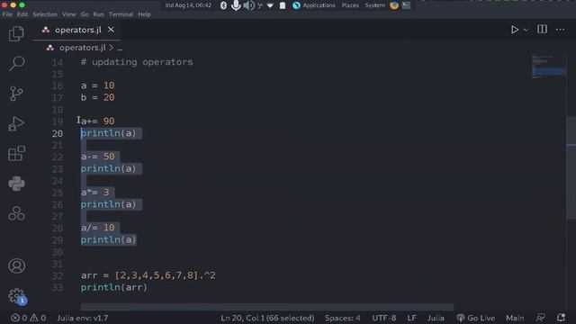This screenshot has height=324, width=576.
Task: Open the Help menu
Action: (144, 14)
